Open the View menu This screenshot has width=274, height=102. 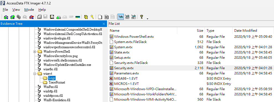pyautogui.click(x=16, y=10)
